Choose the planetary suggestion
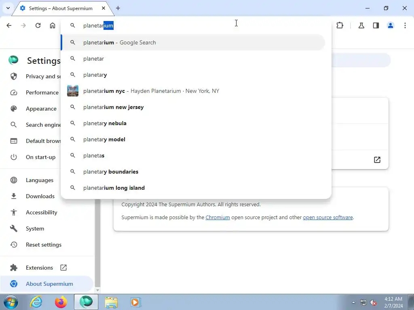The height and width of the screenshot is (310, 414). 193,75
